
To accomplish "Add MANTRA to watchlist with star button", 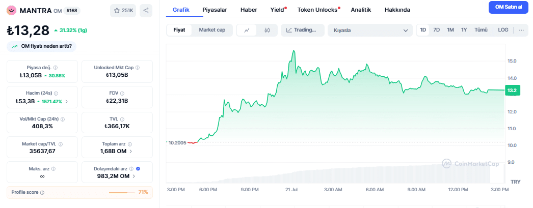I will coord(123,11).
